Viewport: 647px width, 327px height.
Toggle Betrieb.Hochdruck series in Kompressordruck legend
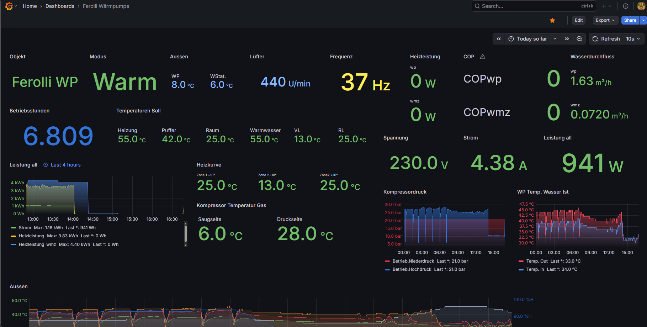tap(412, 269)
